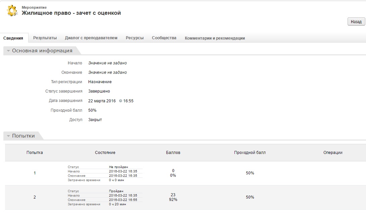Click the clock icon next to 16:55

tap(121, 101)
